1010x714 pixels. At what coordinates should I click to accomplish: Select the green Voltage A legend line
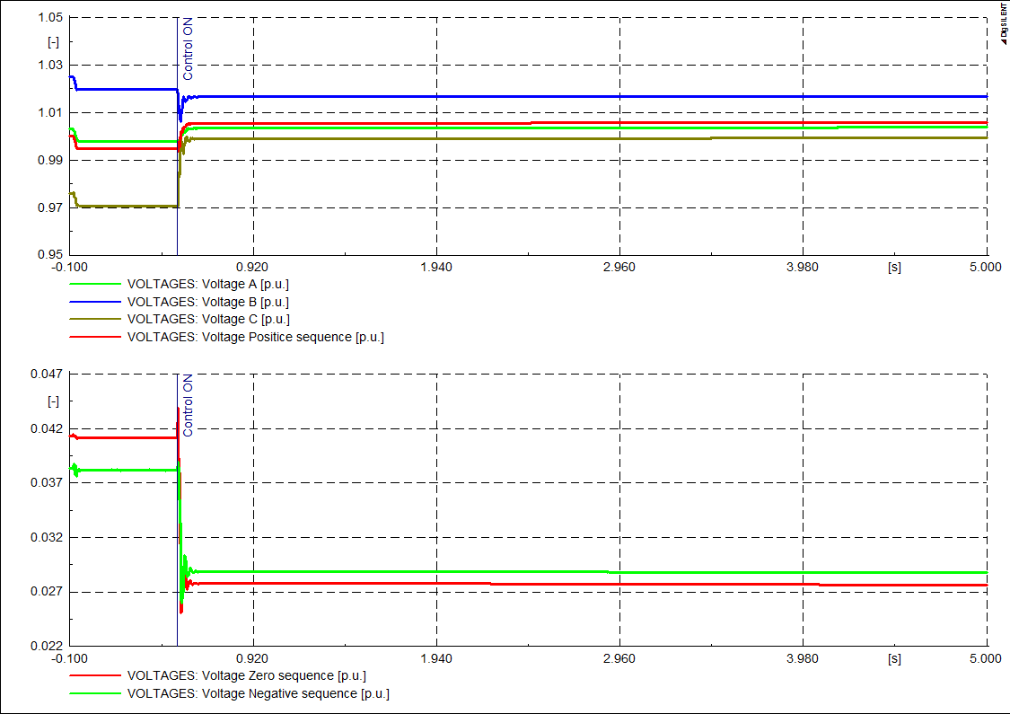(94, 284)
